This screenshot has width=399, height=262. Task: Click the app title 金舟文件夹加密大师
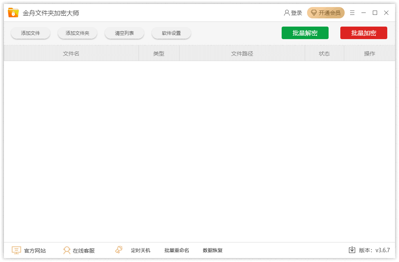click(51, 13)
